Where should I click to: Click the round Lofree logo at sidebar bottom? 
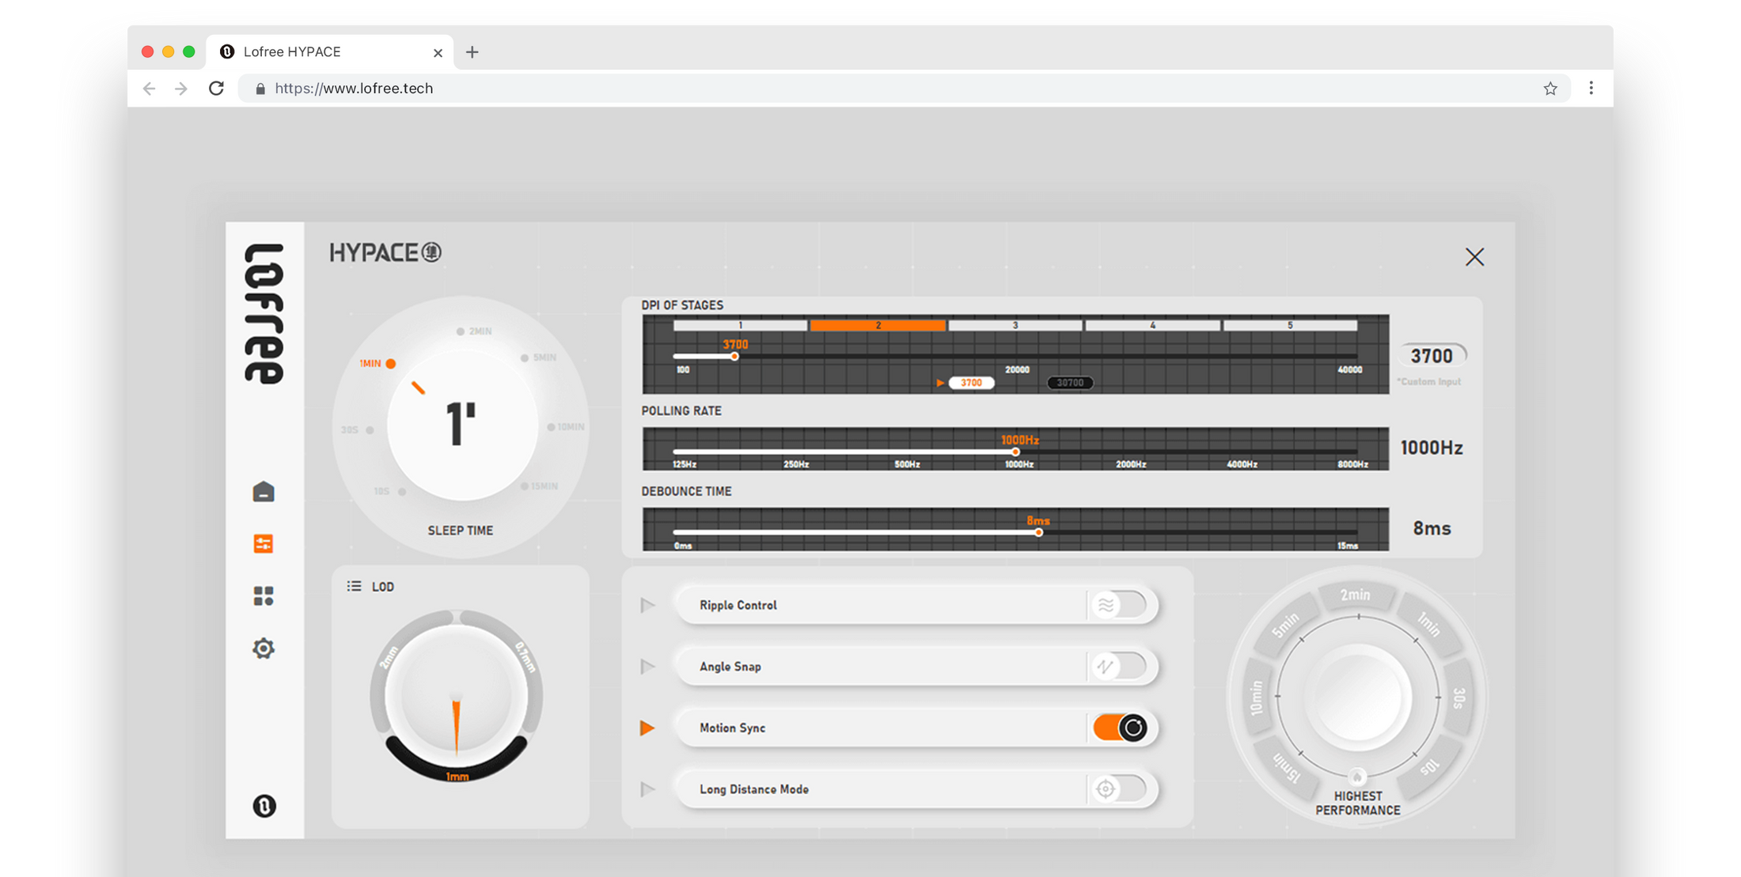264,806
